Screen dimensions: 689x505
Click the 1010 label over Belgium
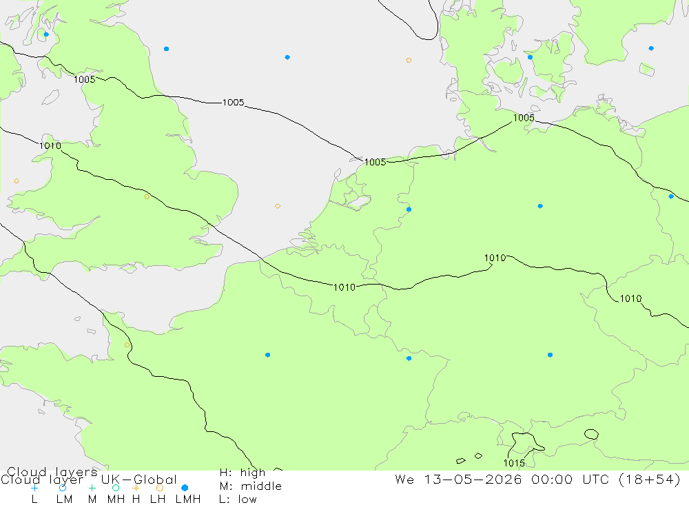pyautogui.click(x=344, y=287)
